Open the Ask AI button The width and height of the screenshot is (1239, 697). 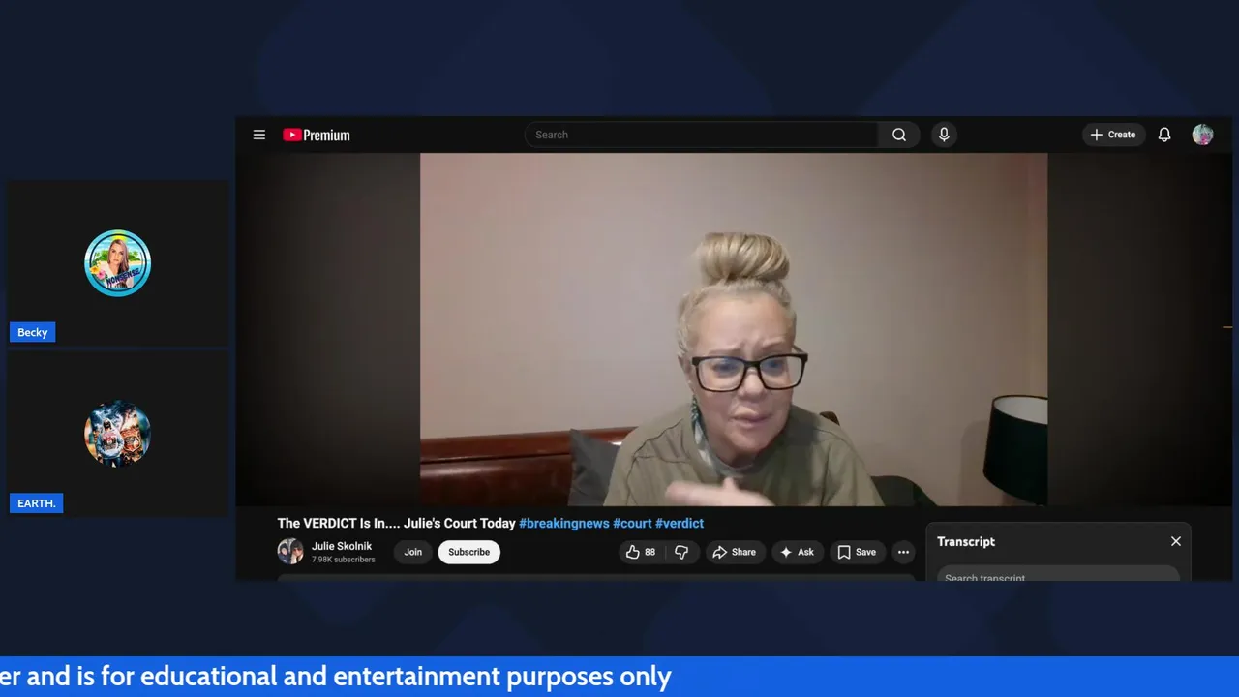point(797,552)
